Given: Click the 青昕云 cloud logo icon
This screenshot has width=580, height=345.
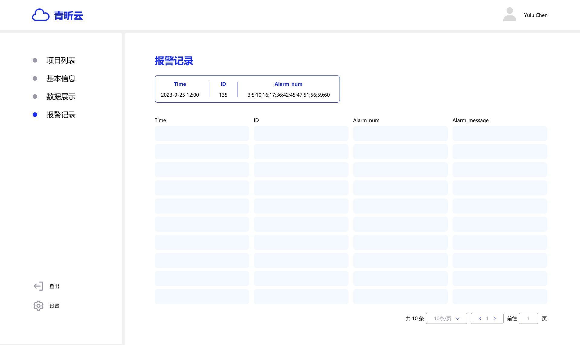Looking at the screenshot, I should tap(40, 15).
